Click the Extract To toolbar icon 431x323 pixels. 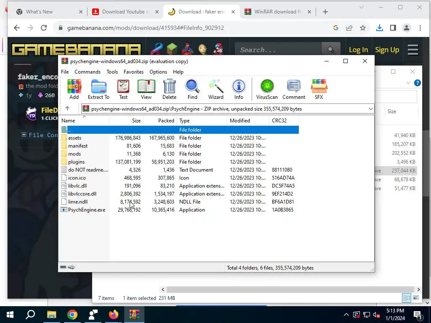click(x=98, y=89)
